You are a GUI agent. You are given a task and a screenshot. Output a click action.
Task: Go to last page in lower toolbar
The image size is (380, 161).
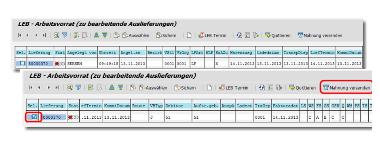(57, 88)
